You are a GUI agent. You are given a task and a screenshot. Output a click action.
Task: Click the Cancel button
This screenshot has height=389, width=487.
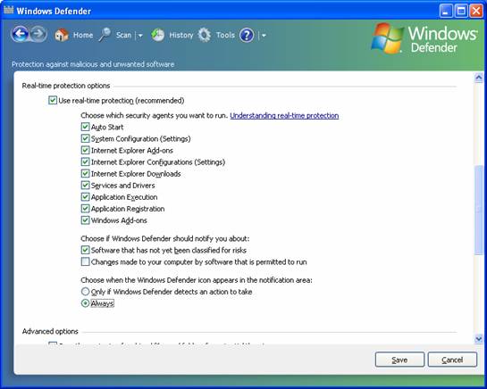pos(452,360)
